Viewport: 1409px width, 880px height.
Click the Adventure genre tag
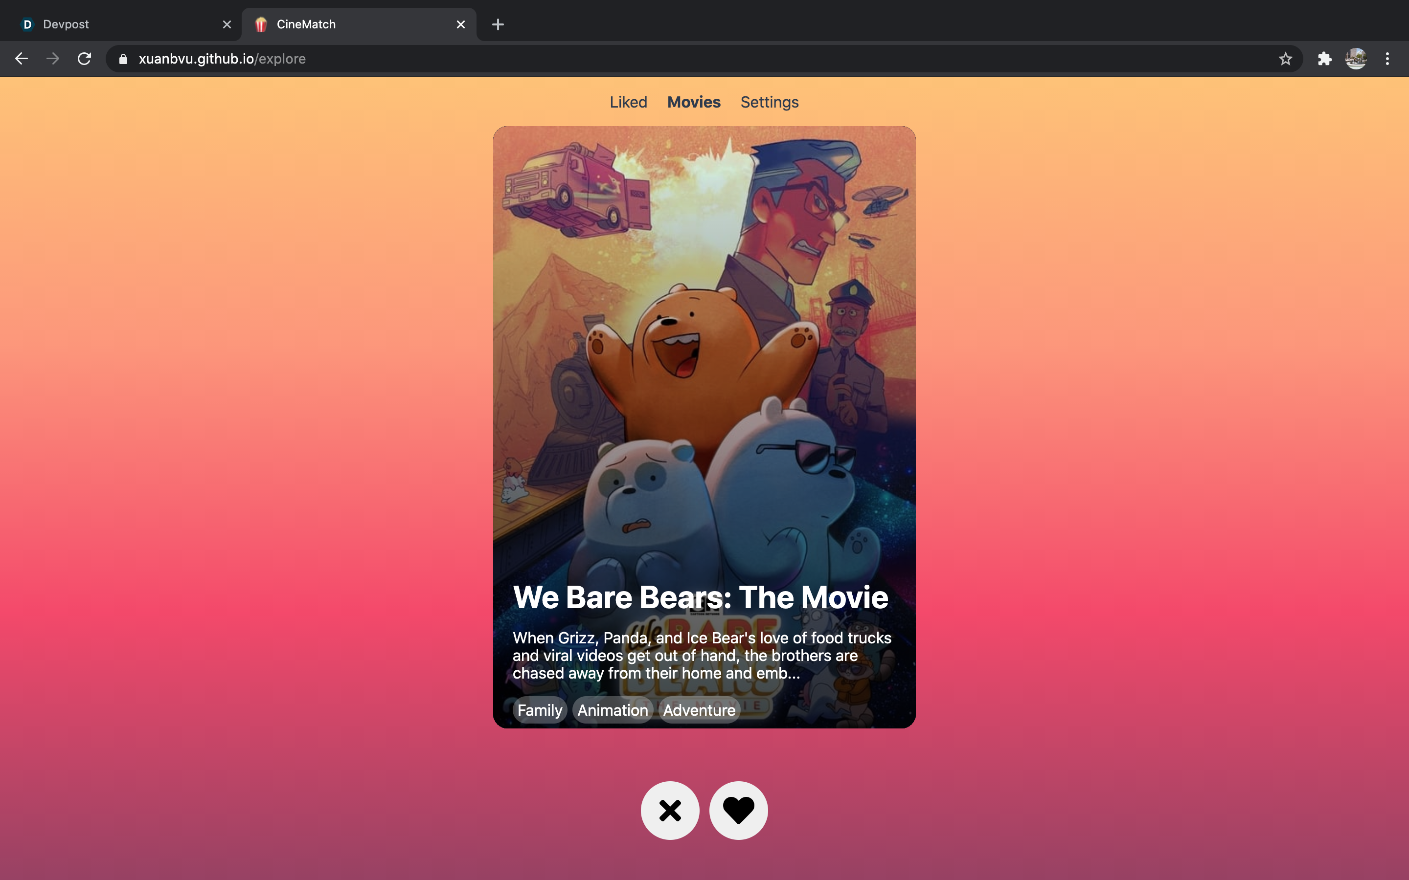pyautogui.click(x=699, y=710)
